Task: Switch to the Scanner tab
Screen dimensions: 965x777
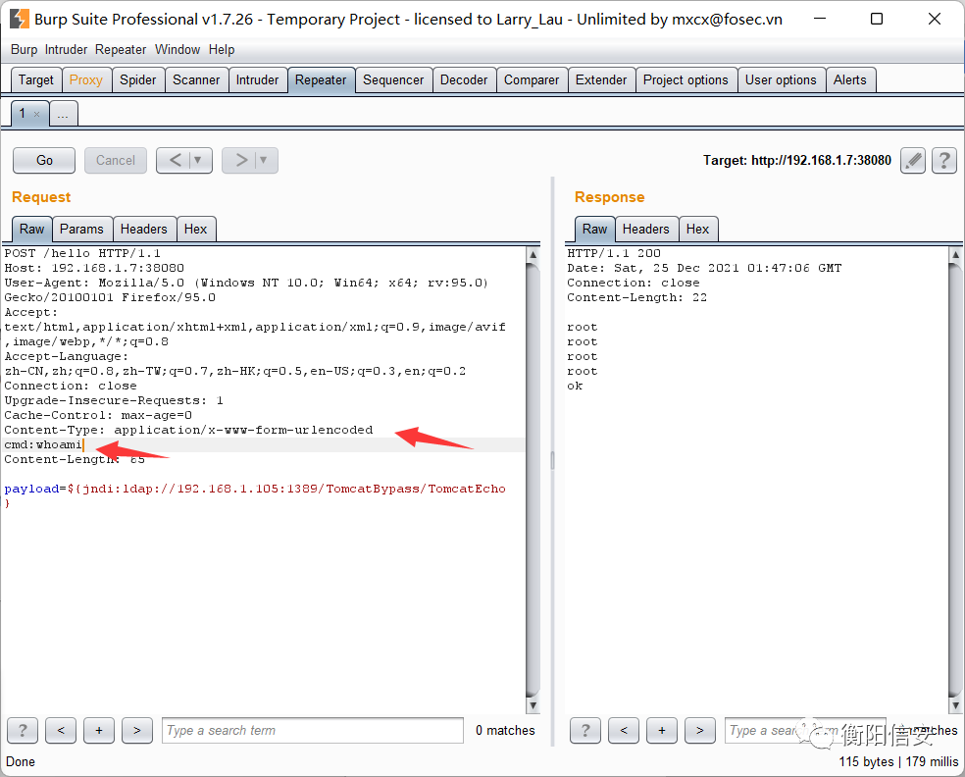Action: coord(196,80)
